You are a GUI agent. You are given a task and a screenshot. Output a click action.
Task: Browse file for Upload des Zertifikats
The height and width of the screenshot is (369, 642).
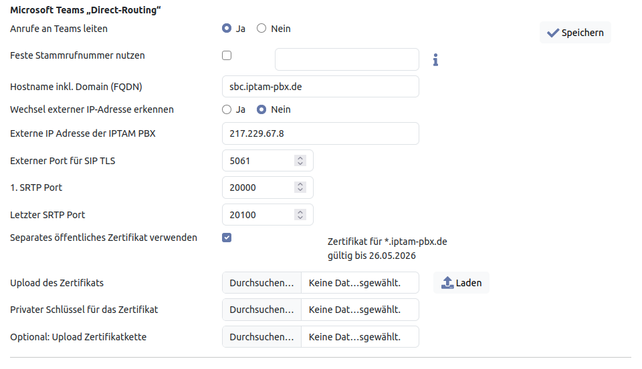click(261, 283)
